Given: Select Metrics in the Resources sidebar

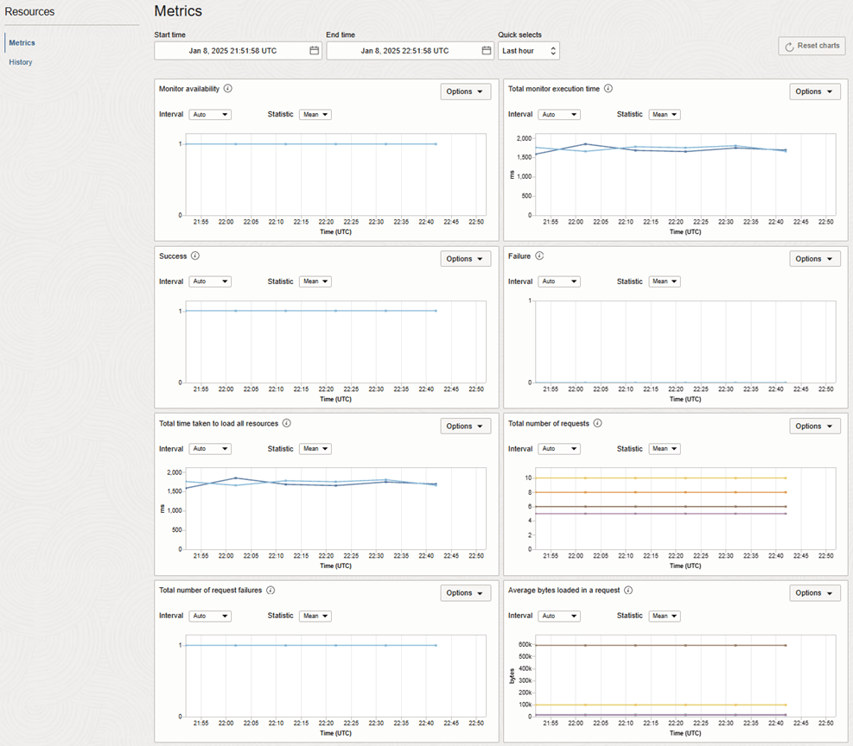Looking at the screenshot, I should click(22, 42).
